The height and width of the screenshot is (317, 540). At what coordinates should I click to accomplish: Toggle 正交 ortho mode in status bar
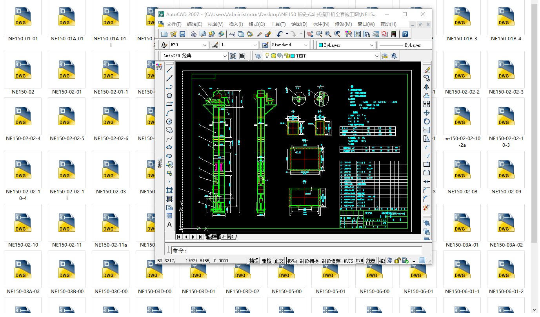pyautogui.click(x=279, y=261)
